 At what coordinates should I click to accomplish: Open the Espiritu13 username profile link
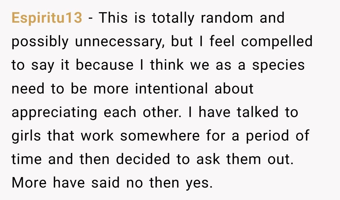[x=47, y=18]
